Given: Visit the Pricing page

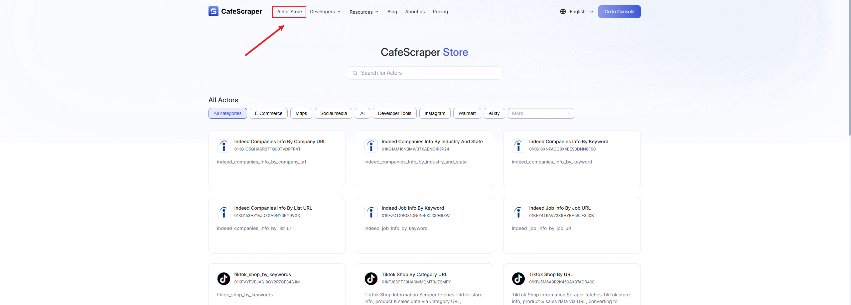Looking at the screenshot, I should point(440,12).
